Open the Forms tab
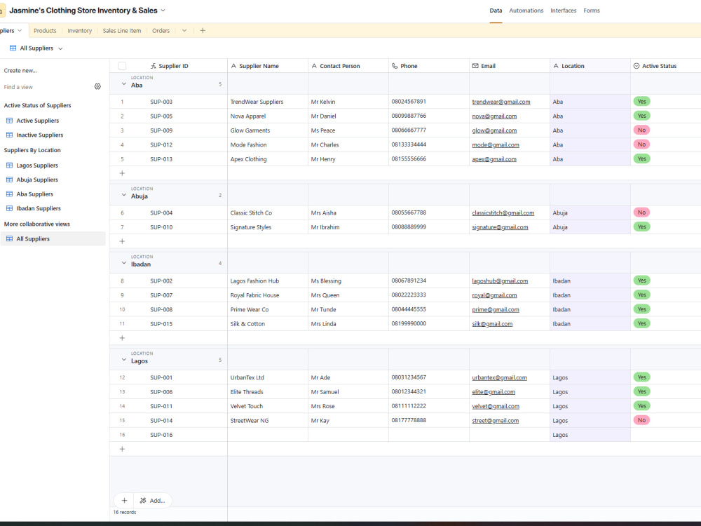Viewport: 701px width, 526px height. coord(592,11)
